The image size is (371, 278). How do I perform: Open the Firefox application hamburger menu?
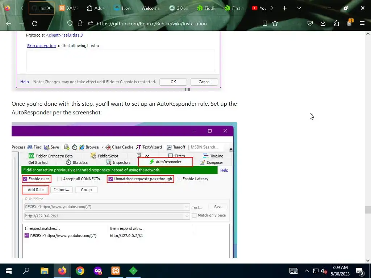pos(362,23)
